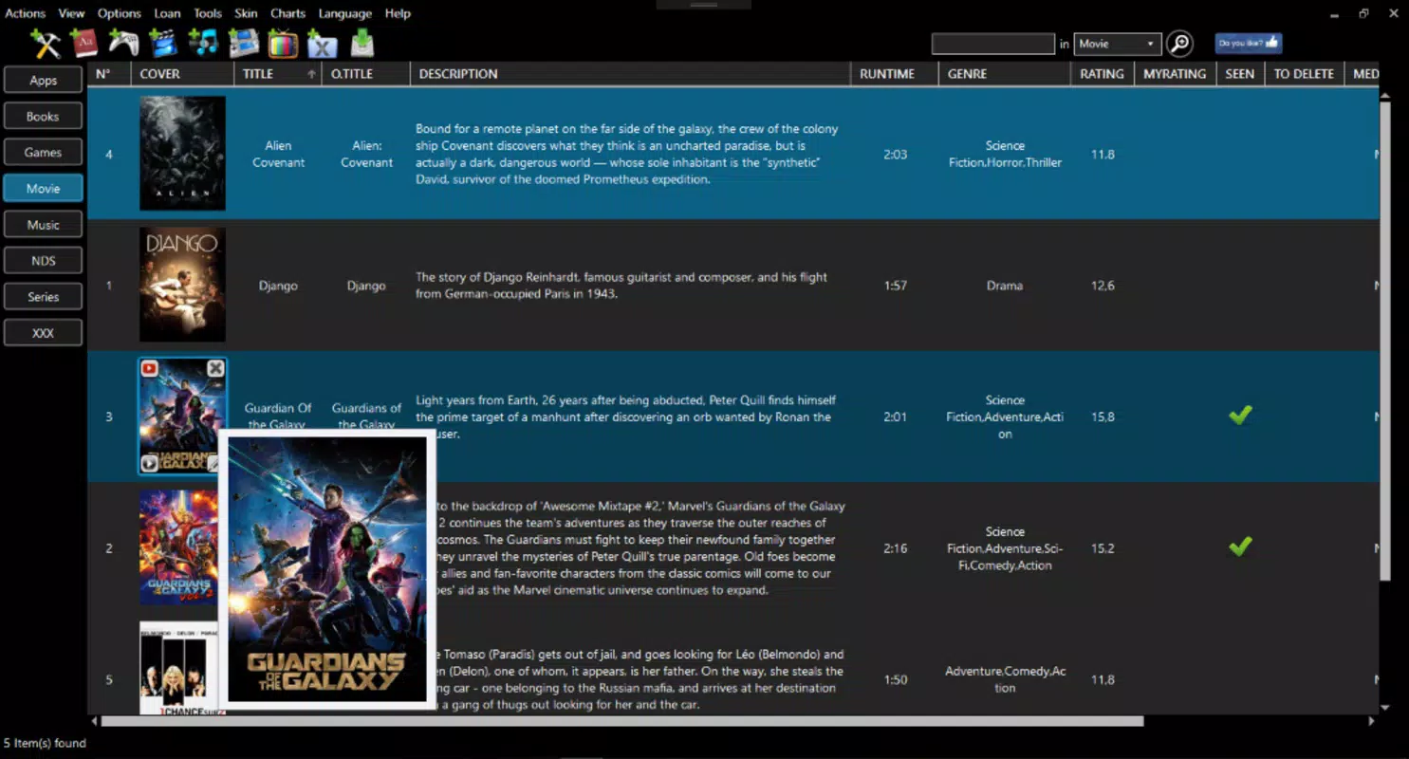
Task: Open the Actions menu
Action: click(25, 13)
